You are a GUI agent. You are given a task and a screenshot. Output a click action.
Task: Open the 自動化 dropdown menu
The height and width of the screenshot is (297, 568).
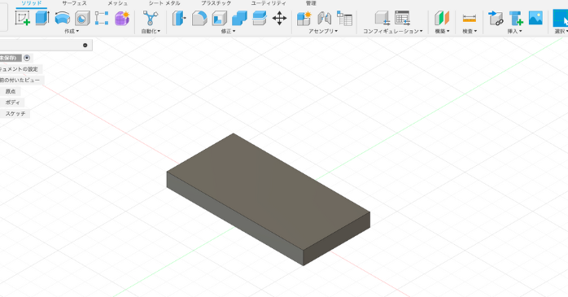tap(151, 32)
